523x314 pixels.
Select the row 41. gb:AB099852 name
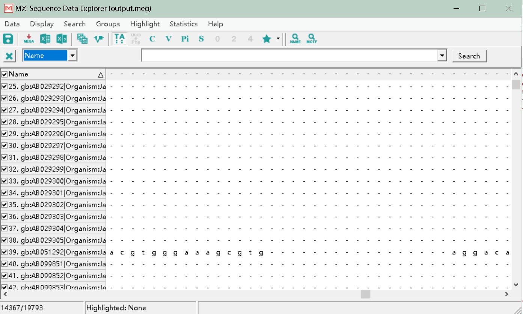(x=57, y=276)
